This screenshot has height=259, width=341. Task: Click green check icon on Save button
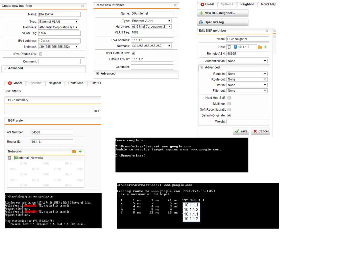point(237,131)
